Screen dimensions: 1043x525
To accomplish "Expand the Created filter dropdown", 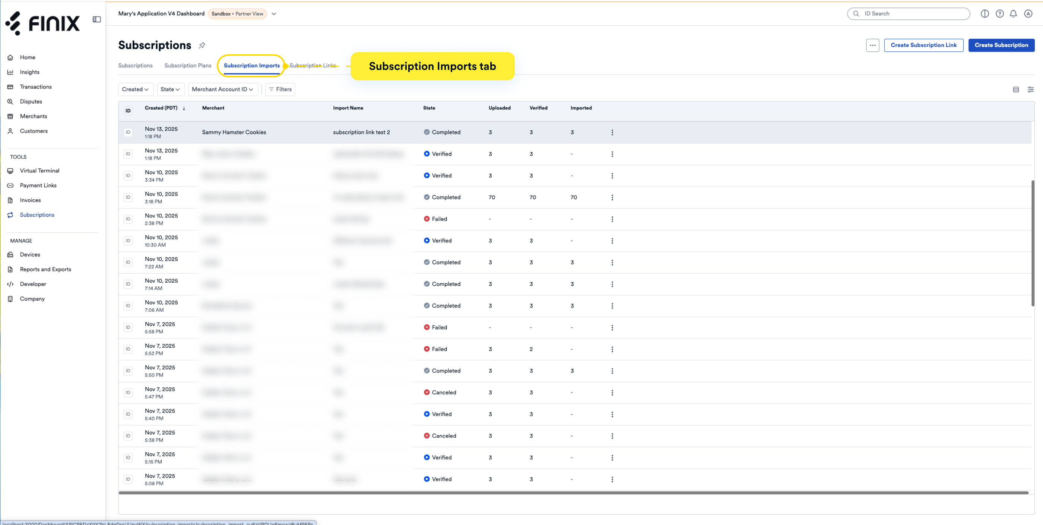I will pyautogui.click(x=135, y=89).
